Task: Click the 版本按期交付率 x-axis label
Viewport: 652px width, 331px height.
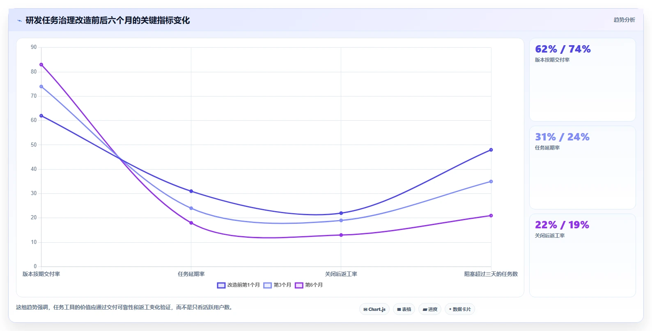Action: click(41, 274)
